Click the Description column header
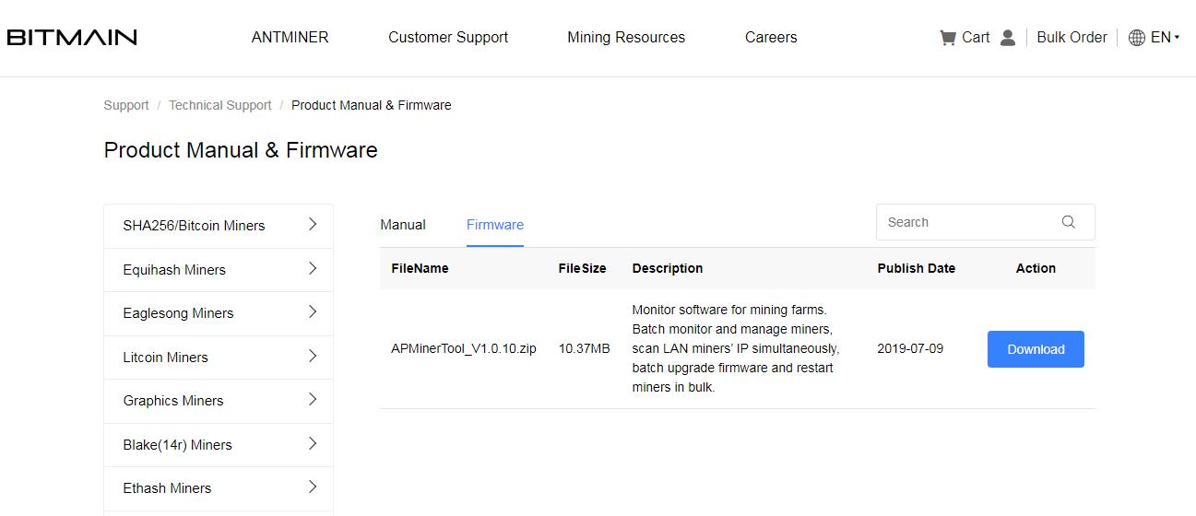This screenshot has width=1196, height=516. pos(668,268)
